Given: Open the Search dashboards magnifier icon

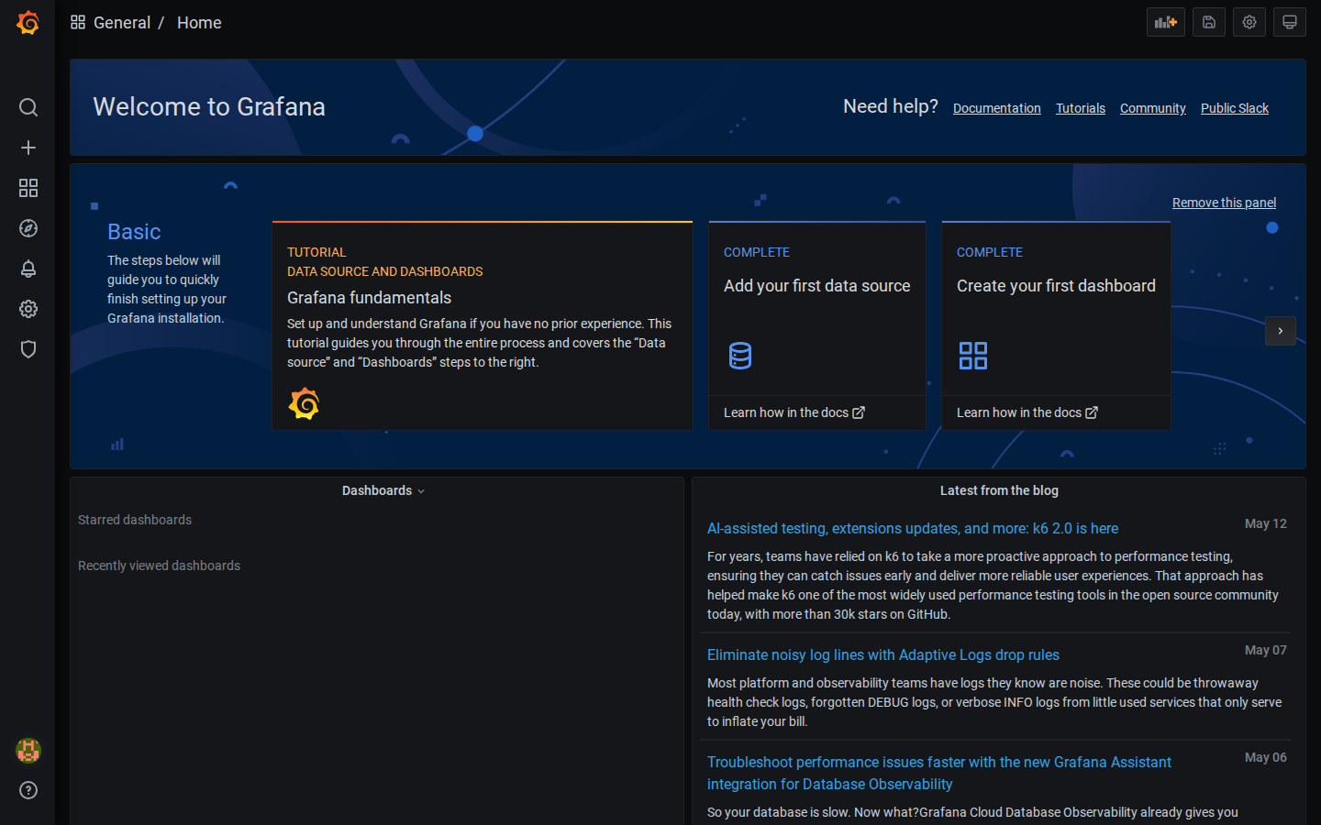Looking at the screenshot, I should [x=28, y=107].
